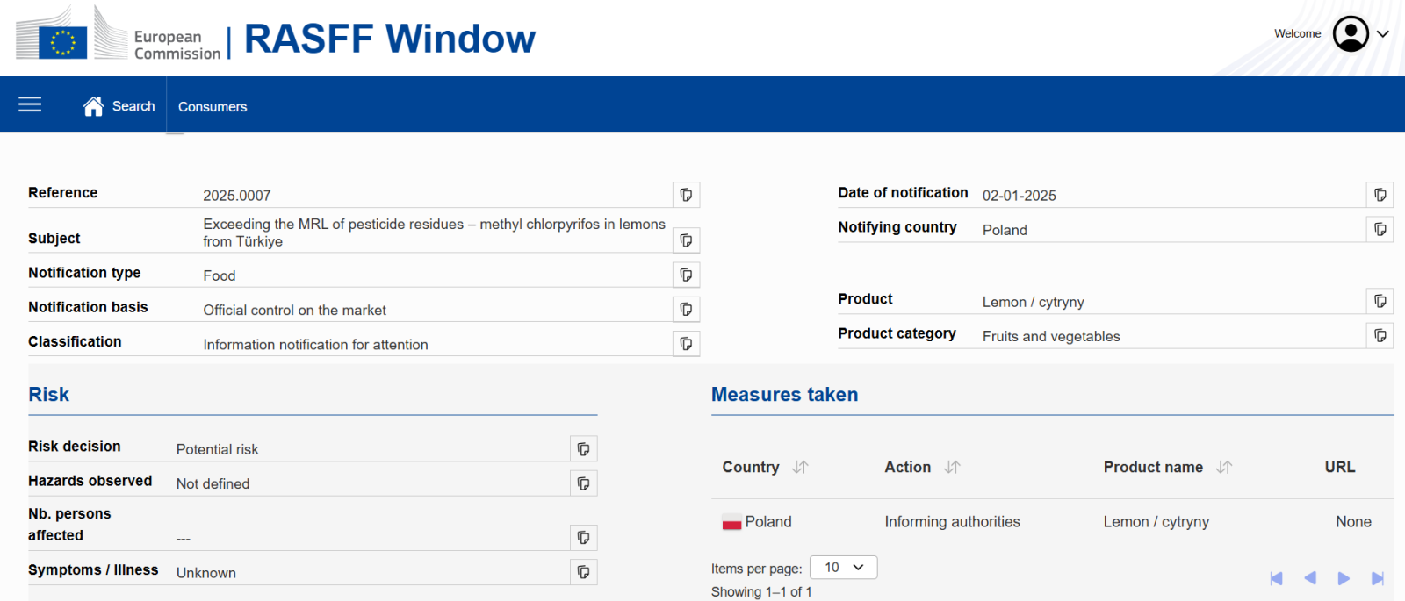This screenshot has height=601, width=1405.
Task: Copy the Product value Lemon / cytryny
Action: 1380,301
